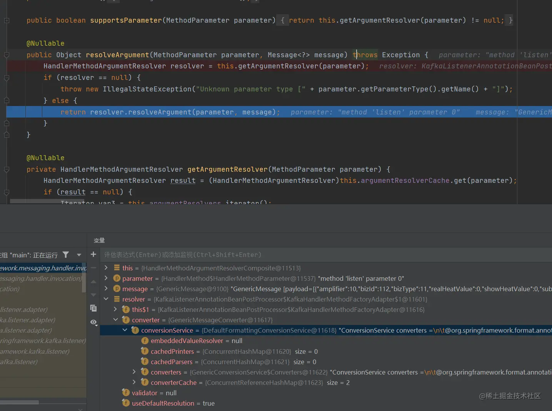Collapse the 'conversionService' field node
552x411 pixels.
(125, 330)
